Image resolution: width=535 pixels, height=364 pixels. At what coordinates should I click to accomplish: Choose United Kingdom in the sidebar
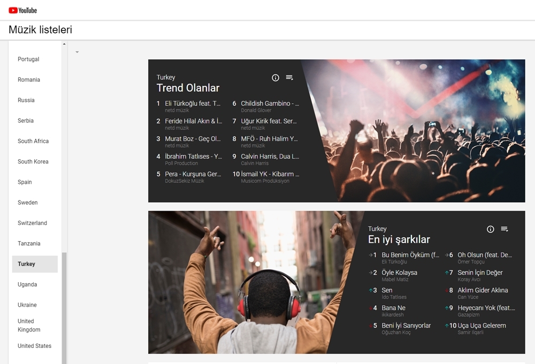pos(29,326)
